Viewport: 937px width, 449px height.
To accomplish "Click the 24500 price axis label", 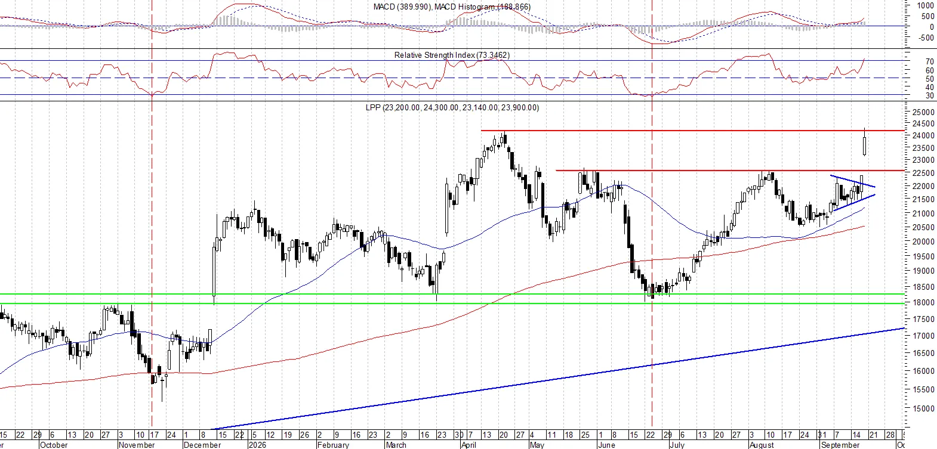I will tap(923, 124).
